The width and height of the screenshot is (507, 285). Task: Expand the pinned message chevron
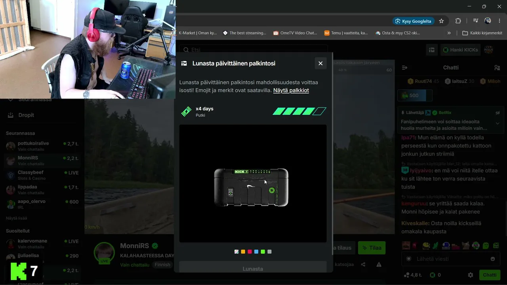497,123
